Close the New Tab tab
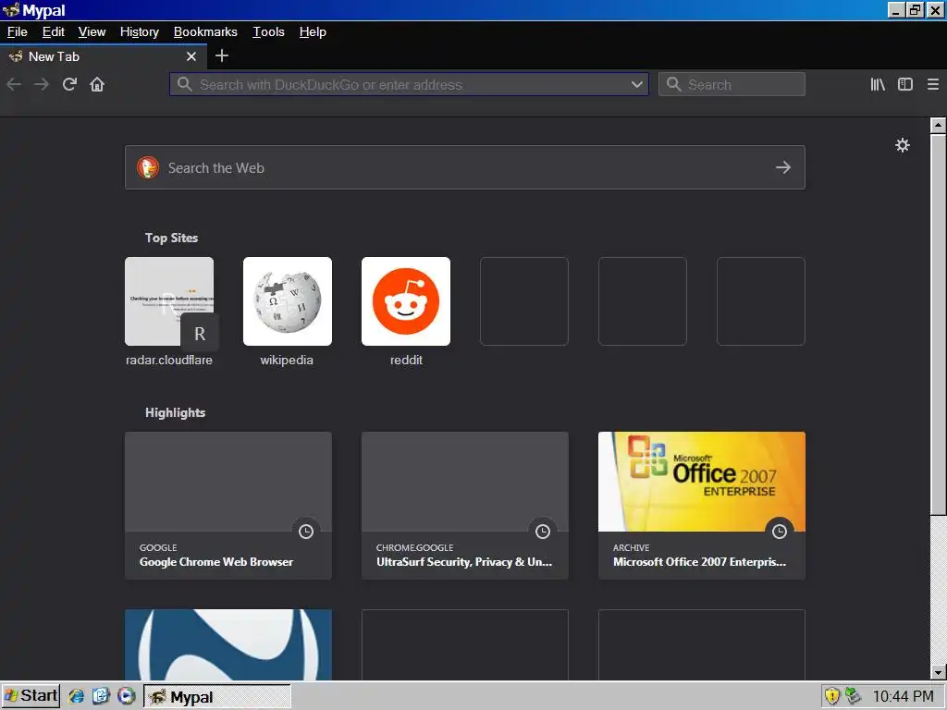The image size is (947, 710). 191,56
